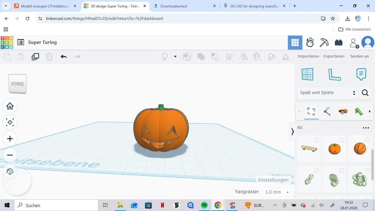Redo the last action

pyautogui.click(x=77, y=57)
